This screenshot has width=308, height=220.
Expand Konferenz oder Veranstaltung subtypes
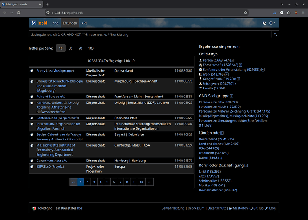263,70
